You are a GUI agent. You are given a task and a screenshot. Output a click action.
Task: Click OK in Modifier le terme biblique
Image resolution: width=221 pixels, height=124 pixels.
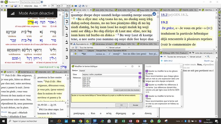pyautogui.click(x=121, y=105)
